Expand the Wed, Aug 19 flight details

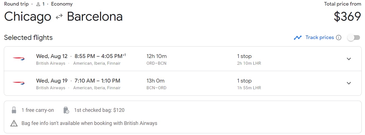coord(349,83)
